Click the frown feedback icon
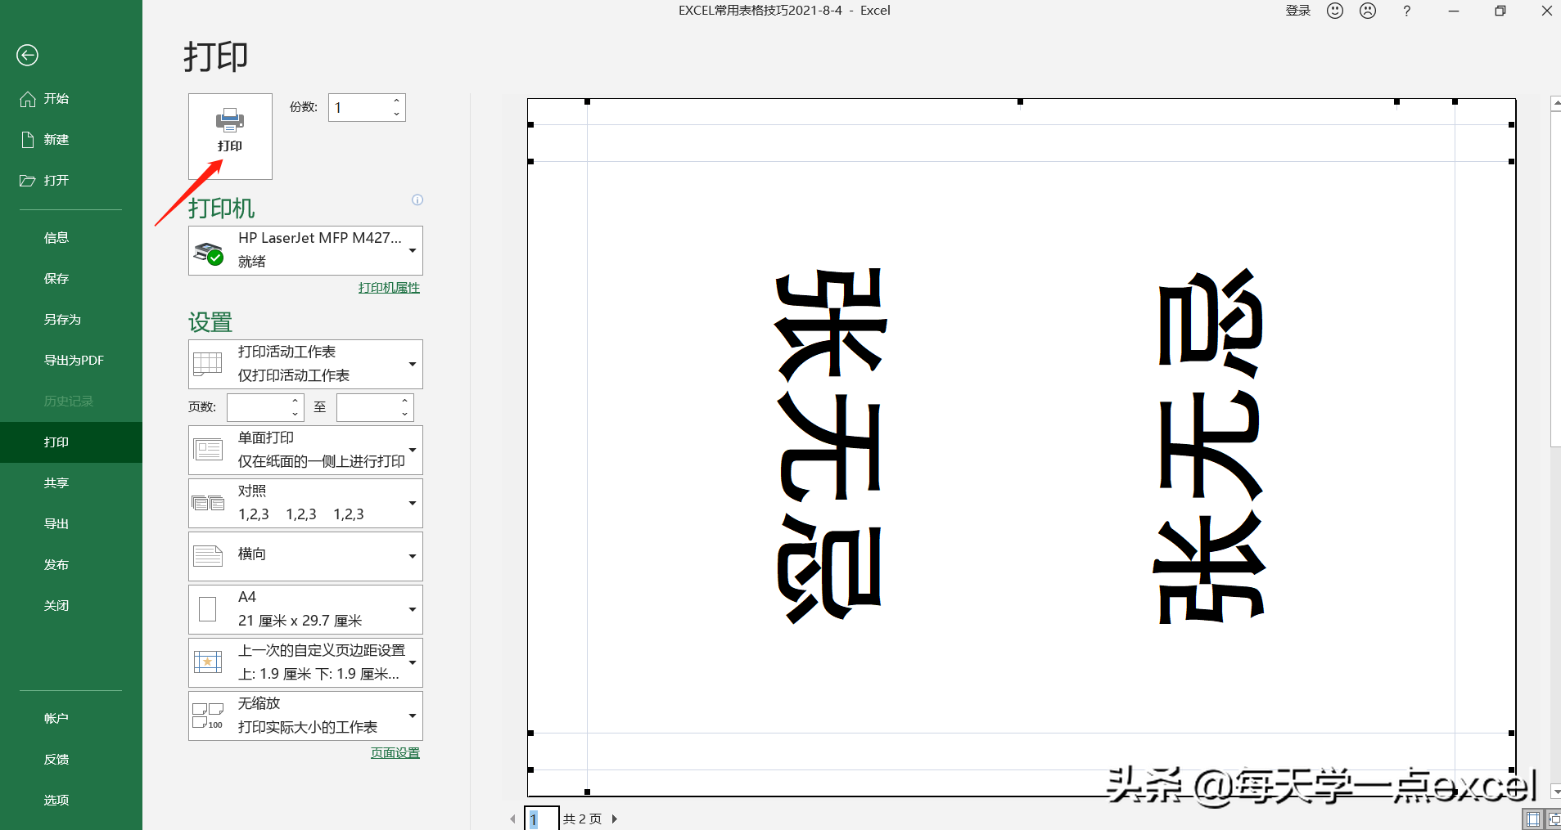 (1368, 11)
